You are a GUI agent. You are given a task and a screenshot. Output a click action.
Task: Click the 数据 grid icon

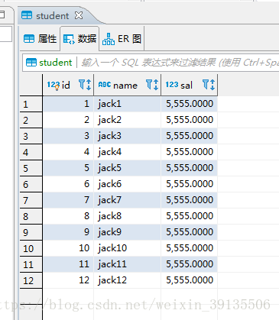(69, 39)
